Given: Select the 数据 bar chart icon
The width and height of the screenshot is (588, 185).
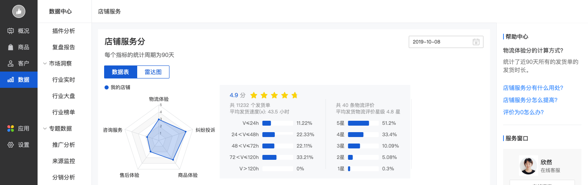Looking at the screenshot, I should [x=11, y=80].
